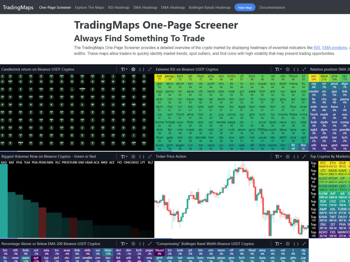Viewport: 350px width, 262px height.
Task: Click the FLOKI cell in Top 60 row
Action: (x=323, y=188)
